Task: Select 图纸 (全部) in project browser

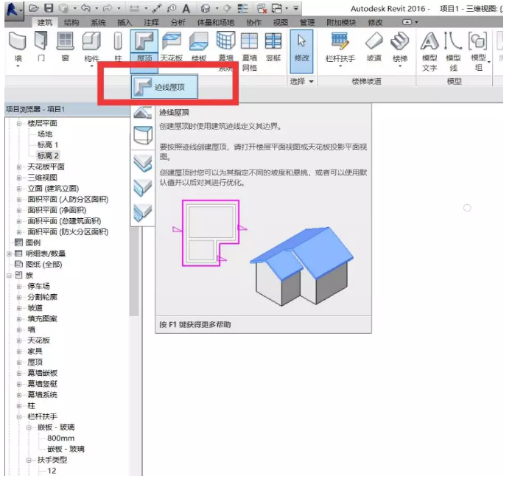Action: [43, 265]
